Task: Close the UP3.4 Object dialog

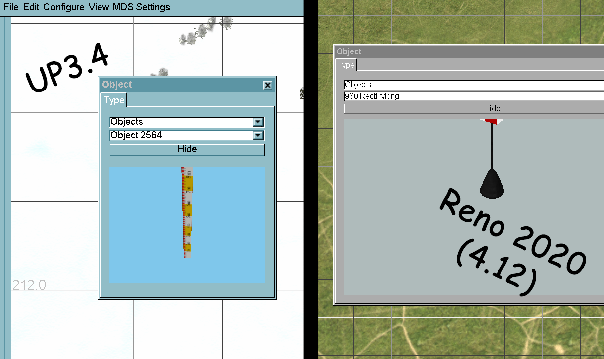Action: coord(268,85)
